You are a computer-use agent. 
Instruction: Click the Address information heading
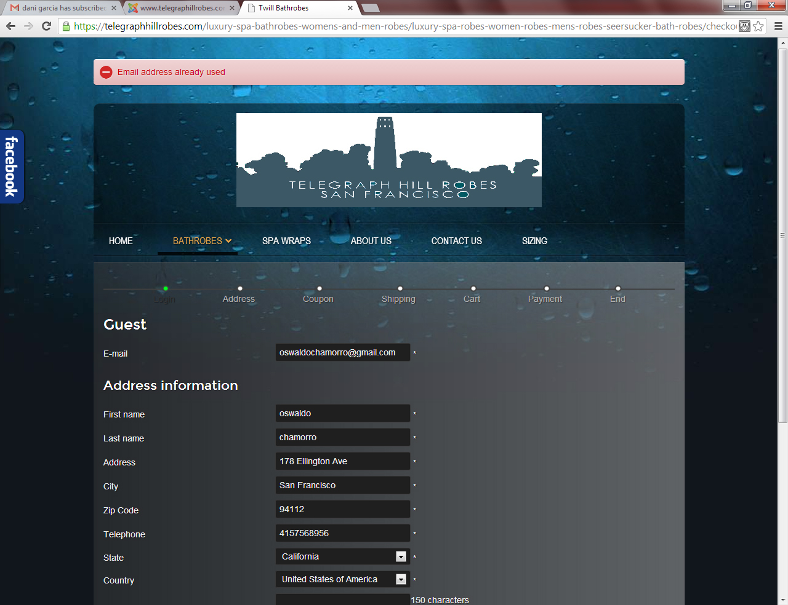point(171,386)
